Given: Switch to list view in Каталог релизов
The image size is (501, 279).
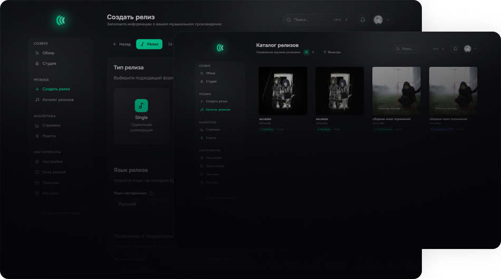Looking at the screenshot, I should (313, 52).
